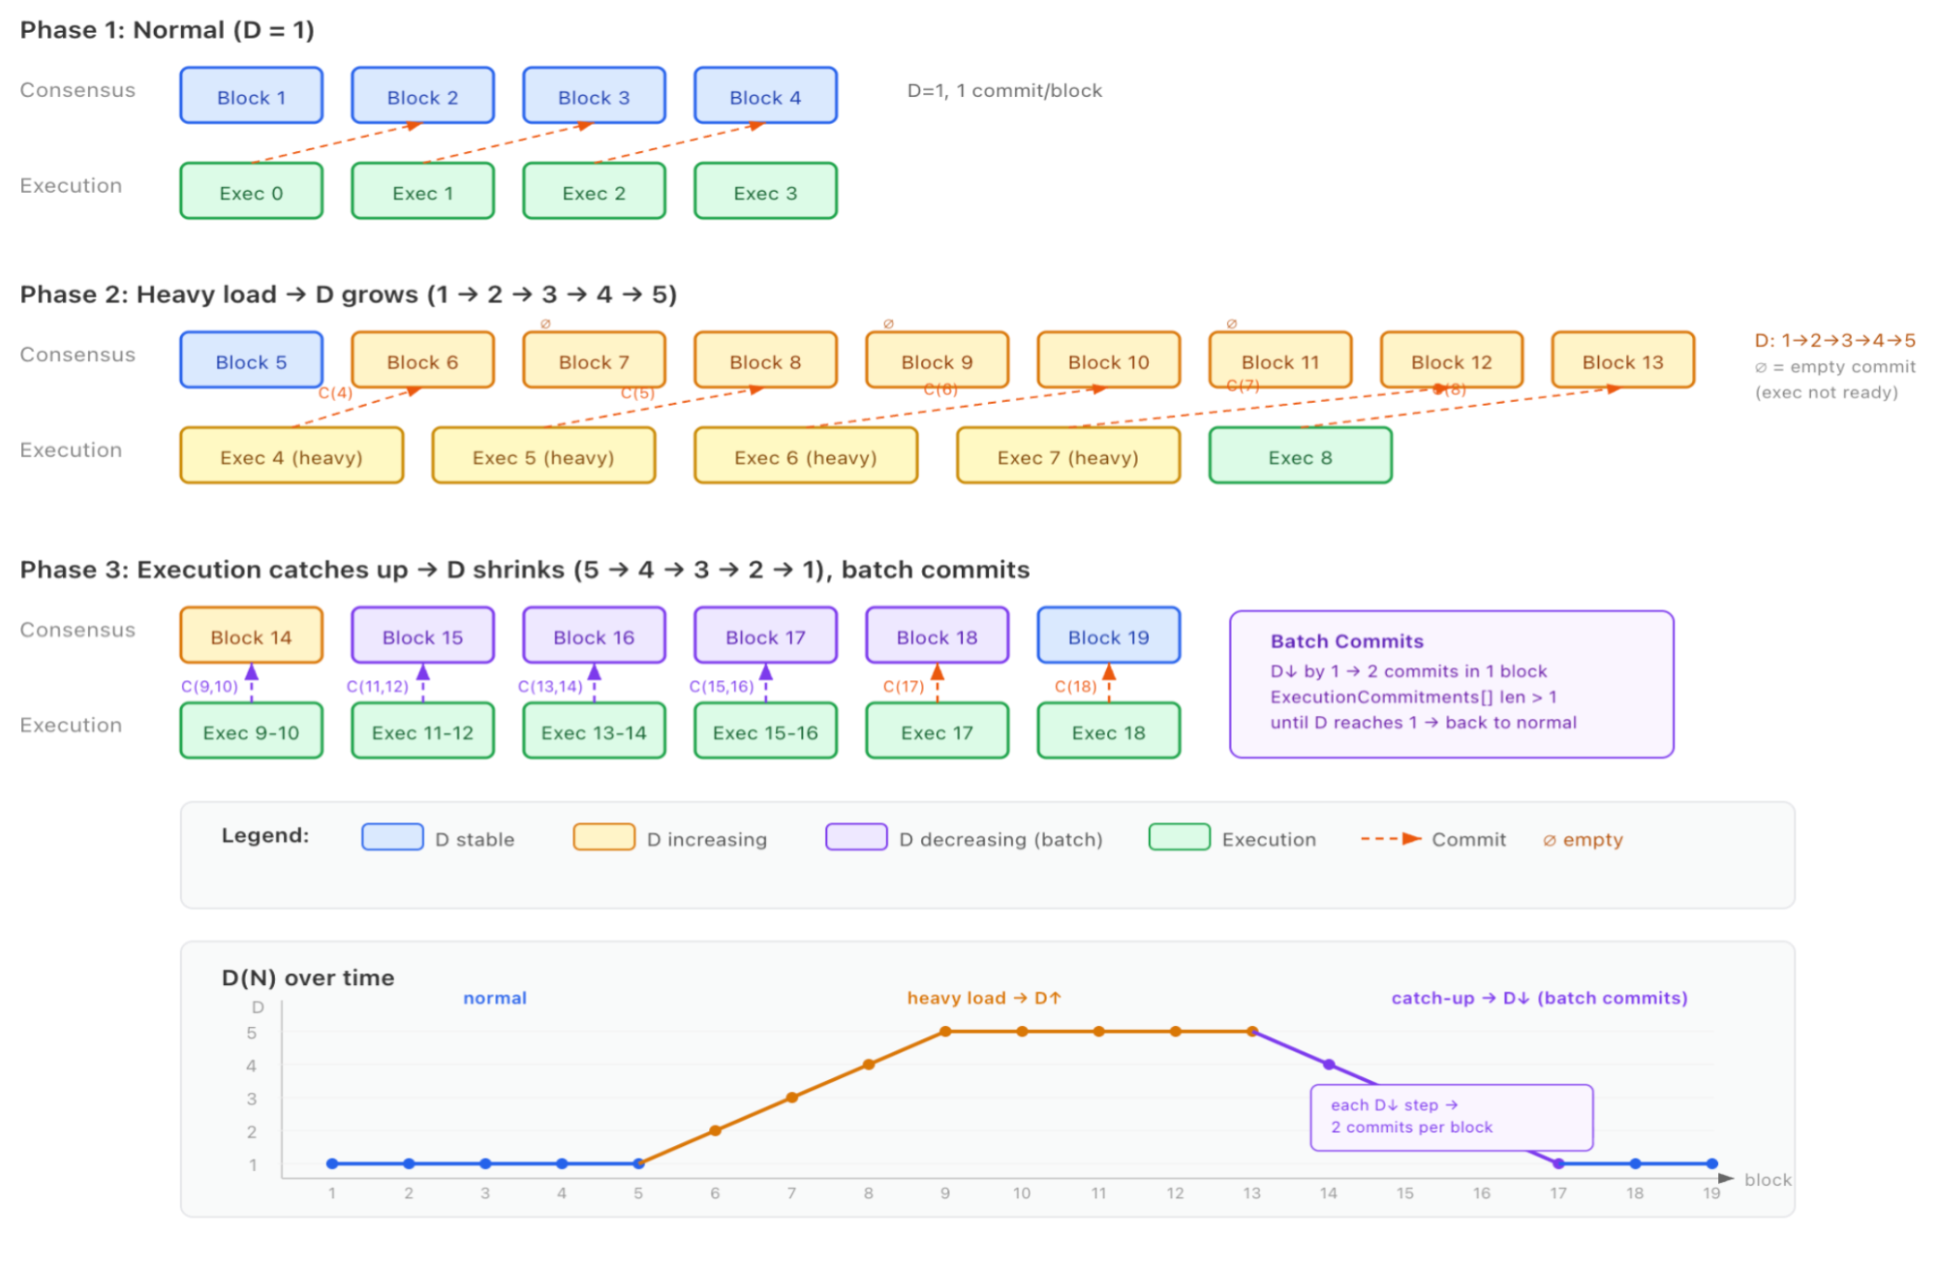Click the chart data point at block 14
1937x1270 pixels.
[x=1329, y=1065]
